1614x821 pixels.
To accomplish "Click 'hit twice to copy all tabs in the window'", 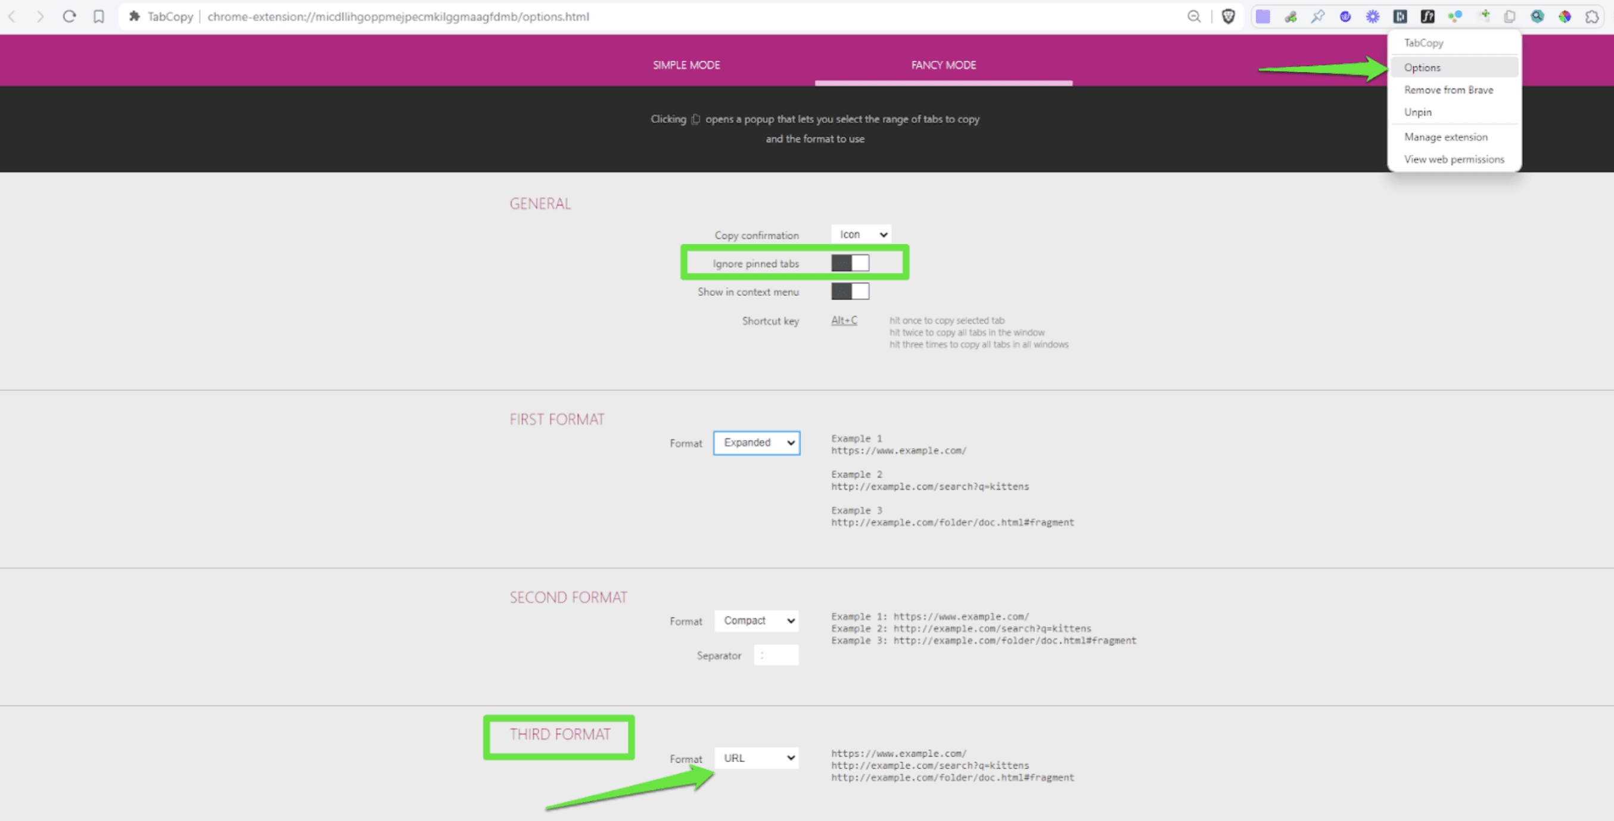I will click(x=967, y=333).
